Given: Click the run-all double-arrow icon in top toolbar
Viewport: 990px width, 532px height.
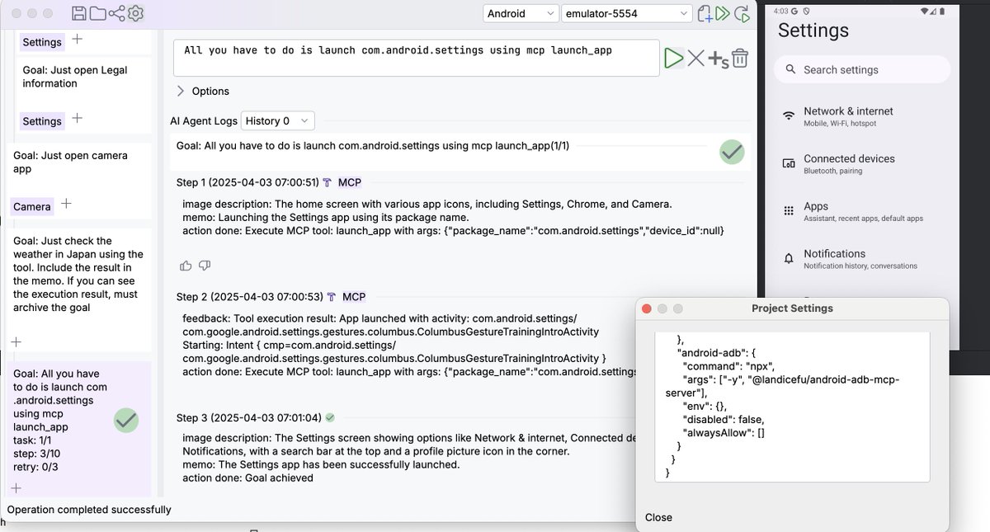Looking at the screenshot, I should point(724,13).
